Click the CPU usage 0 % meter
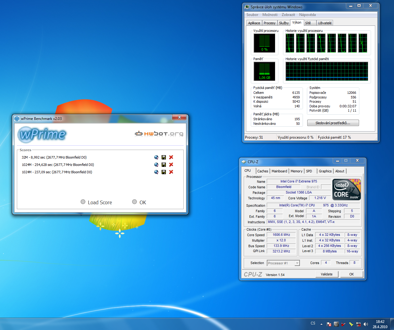Viewport: 394px width, 330px height. [x=264, y=43]
